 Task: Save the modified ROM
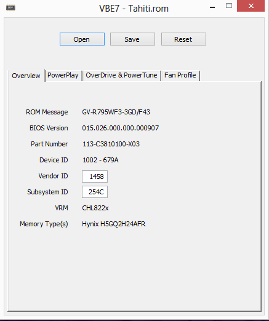[132, 39]
